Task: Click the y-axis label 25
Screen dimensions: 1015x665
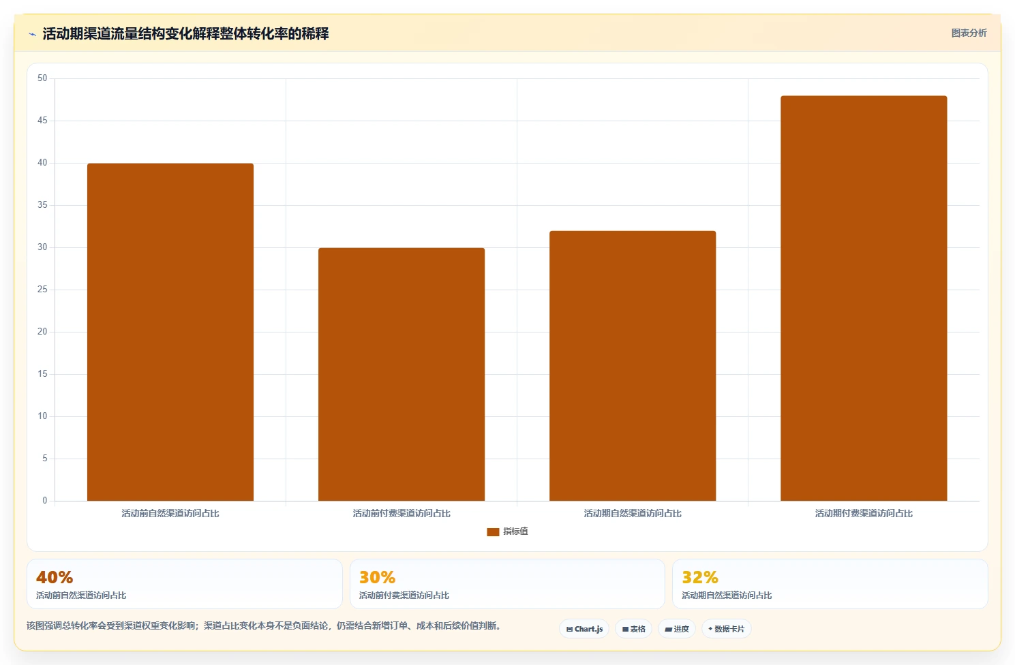Action: 42,290
